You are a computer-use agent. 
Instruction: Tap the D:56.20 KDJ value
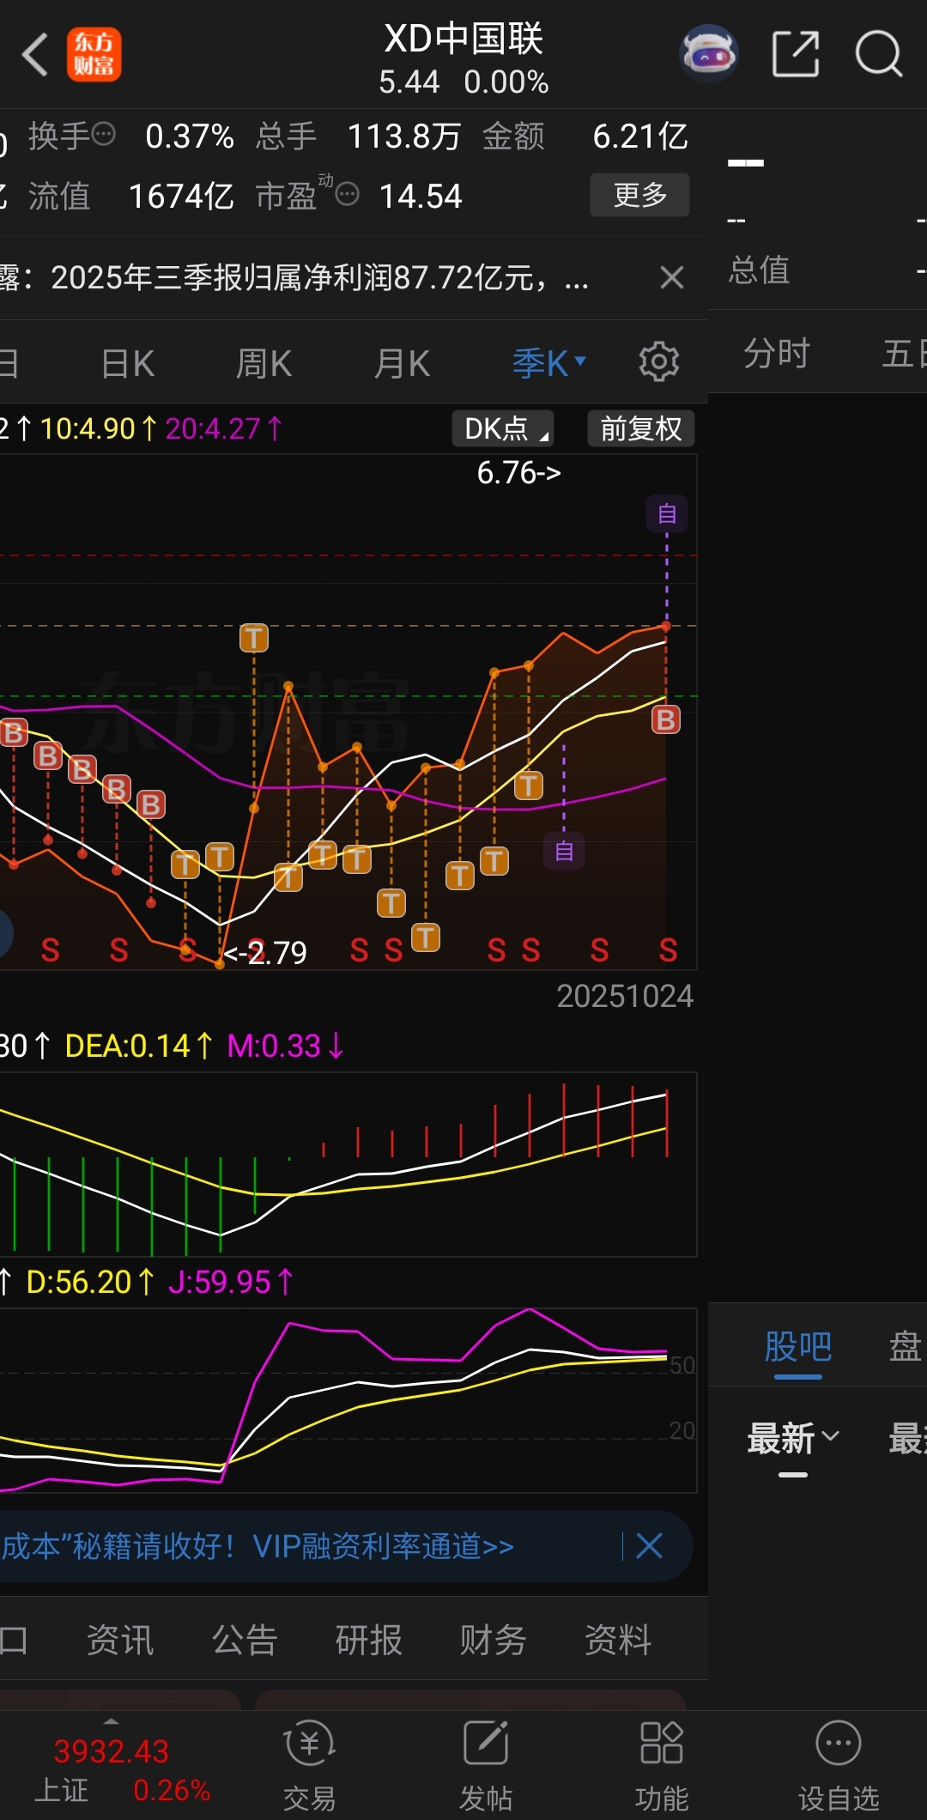click(x=90, y=1282)
